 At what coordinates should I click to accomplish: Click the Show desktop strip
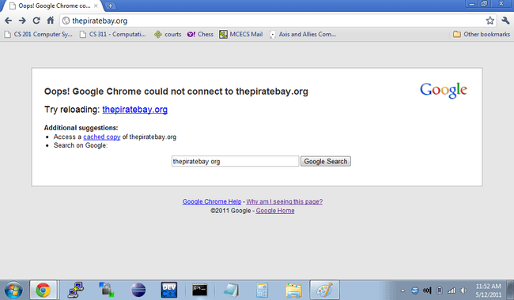click(510, 290)
